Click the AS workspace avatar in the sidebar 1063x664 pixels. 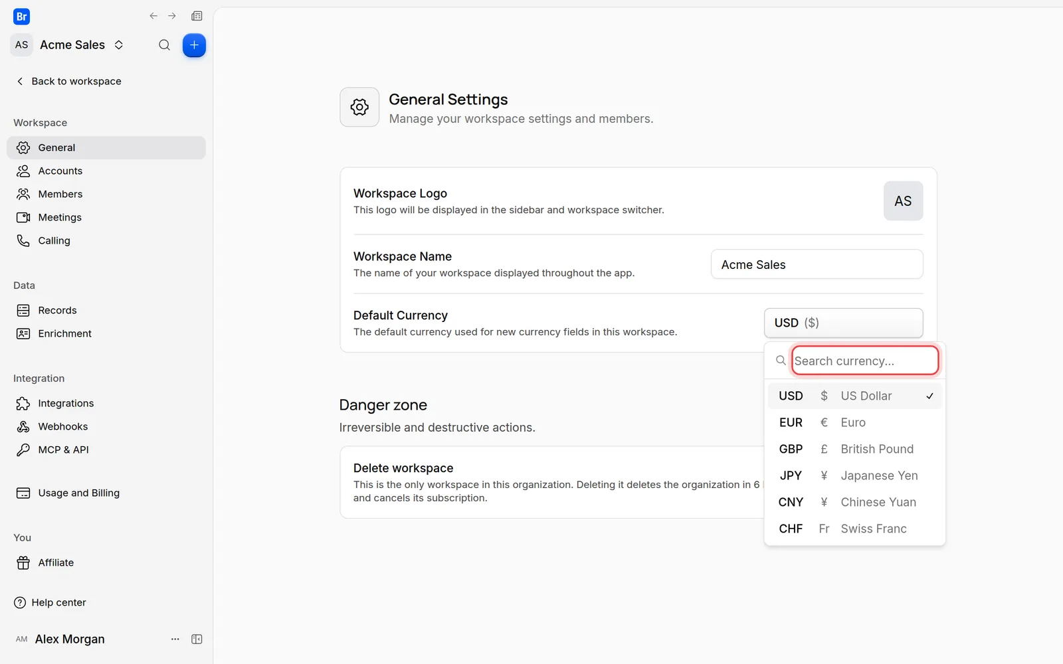pos(22,45)
